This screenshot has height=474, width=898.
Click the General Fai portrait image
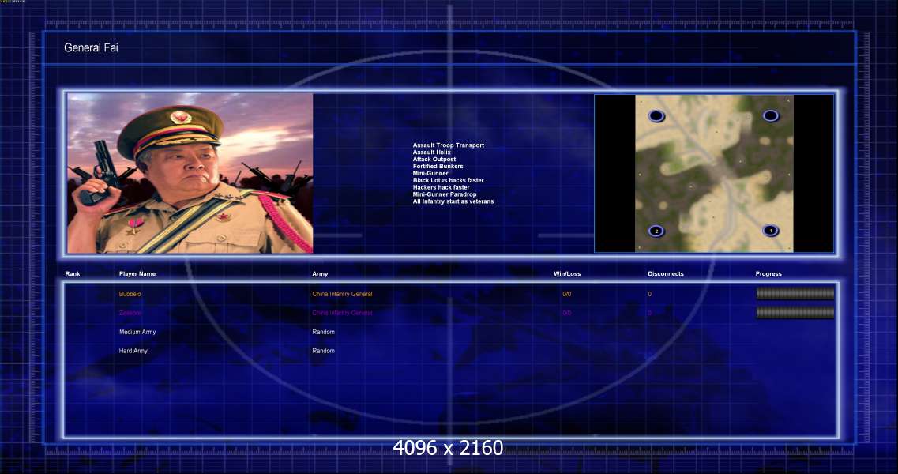pyautogui.click(x=190, y=173)
